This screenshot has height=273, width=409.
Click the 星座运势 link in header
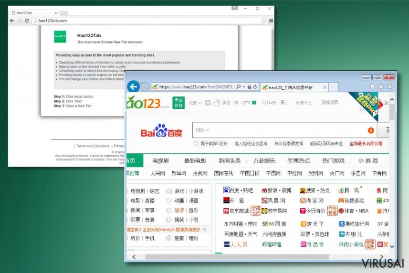pyautogui.click(x=330, y=103)
